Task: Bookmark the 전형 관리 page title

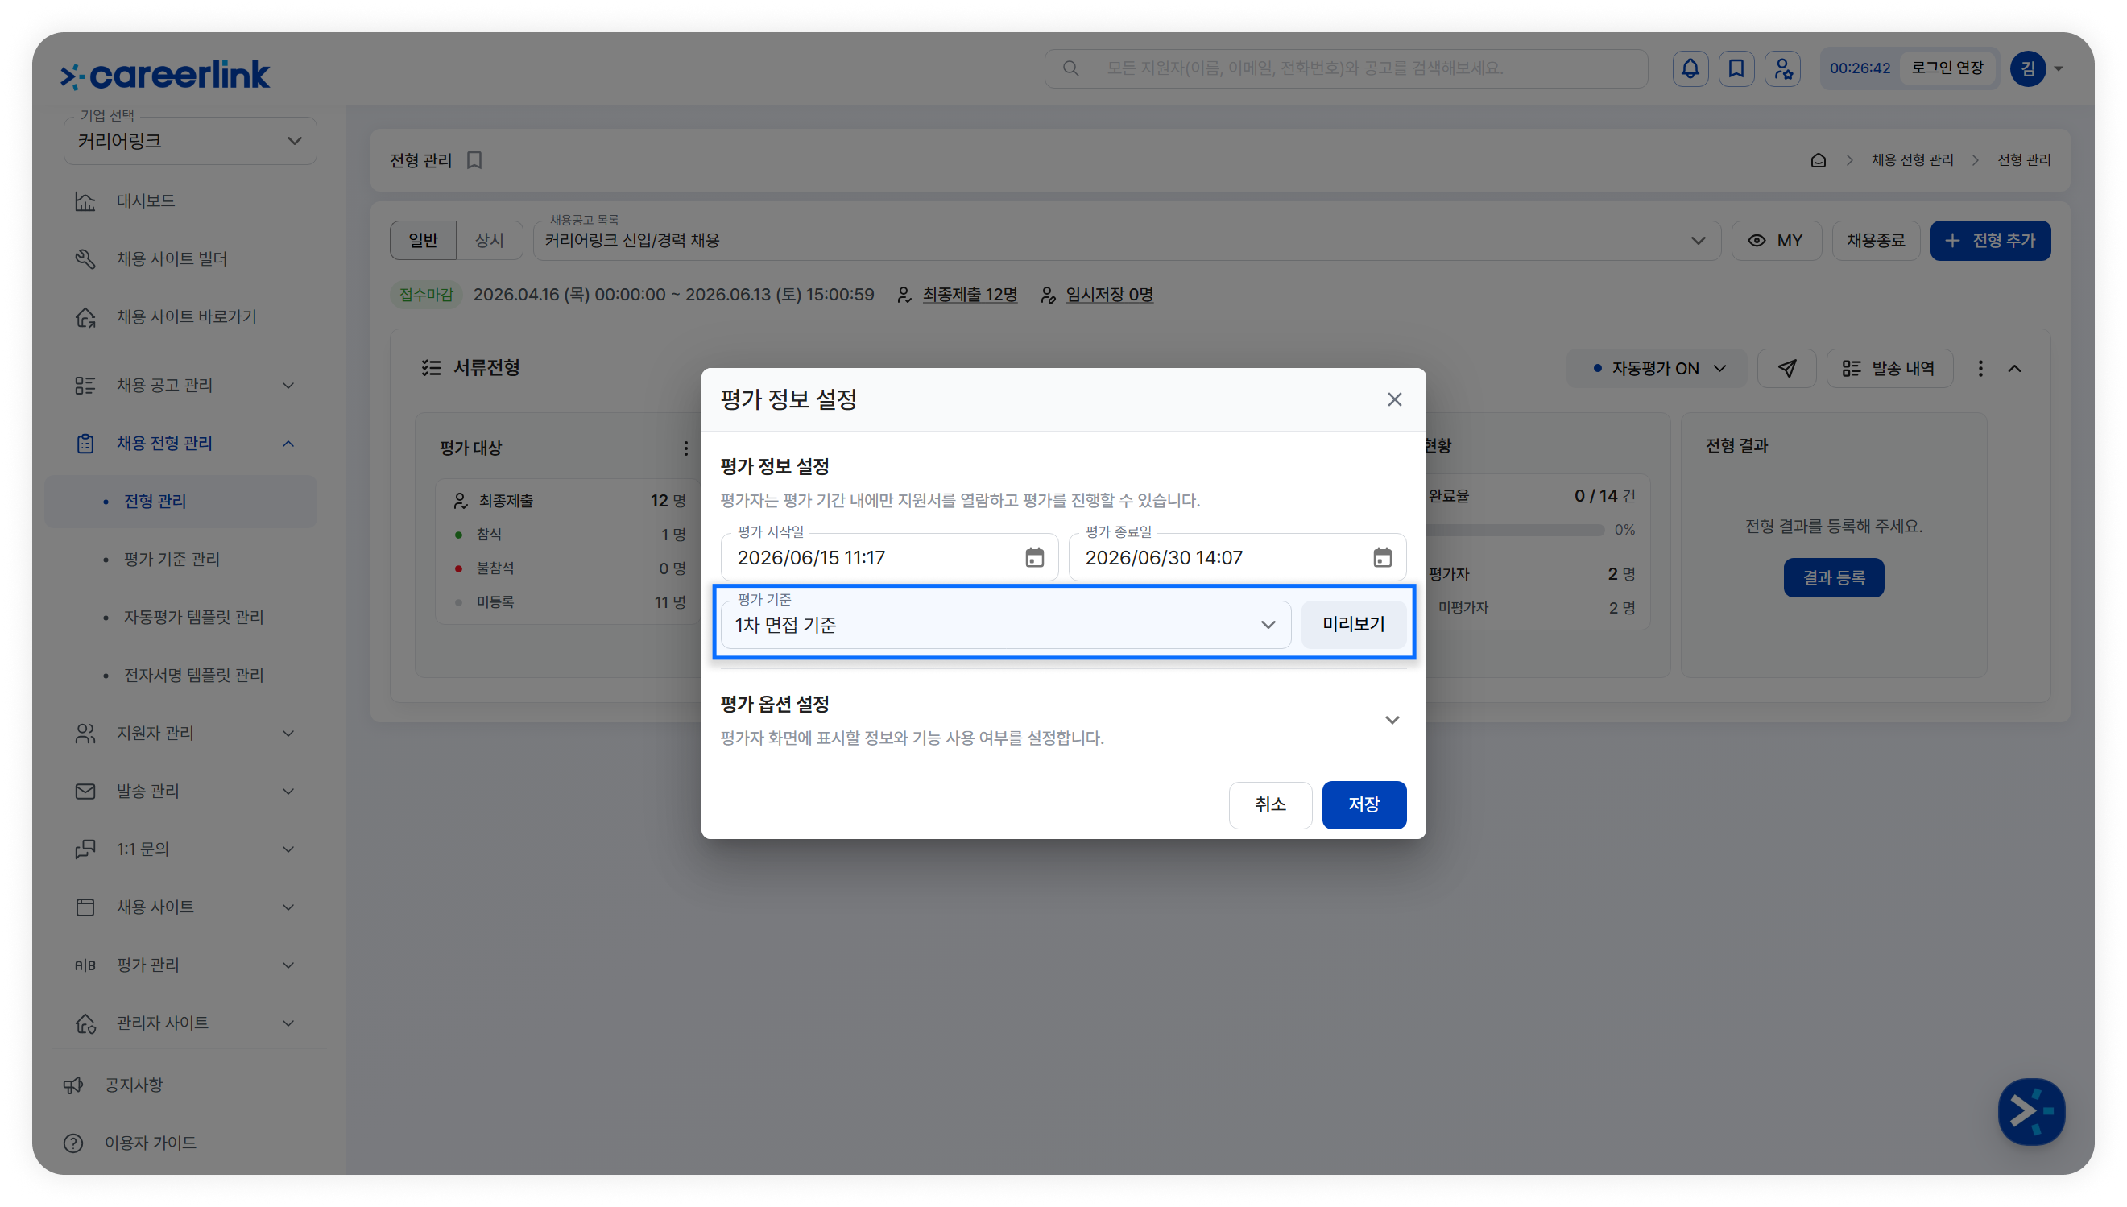Action: tap(474, 160)
